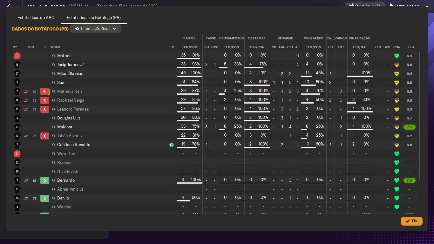Click condition heart icon for Weverton
The image size is (434, 244).
click(x=397, y=154)
